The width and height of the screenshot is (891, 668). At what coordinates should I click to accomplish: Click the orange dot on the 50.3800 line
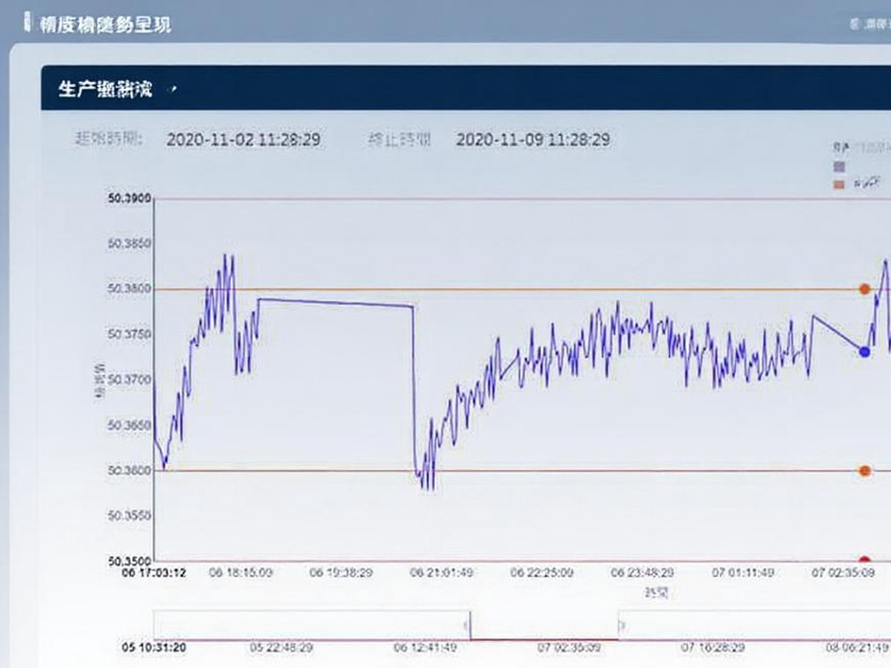pyautogui.click(x=864, y=289)
